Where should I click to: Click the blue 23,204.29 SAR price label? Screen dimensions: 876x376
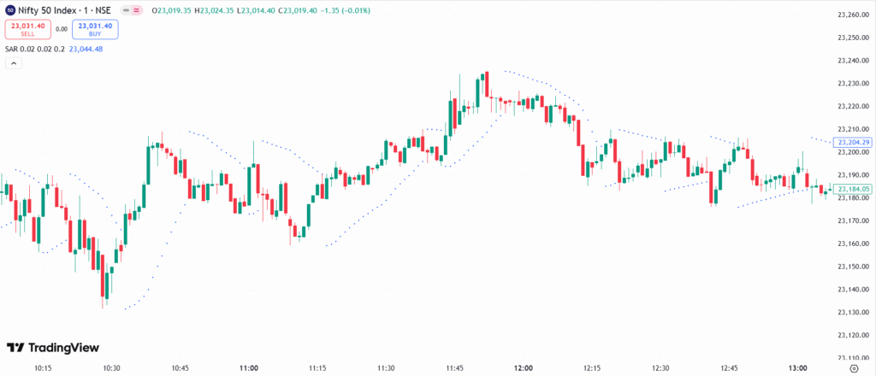[854, 142]
